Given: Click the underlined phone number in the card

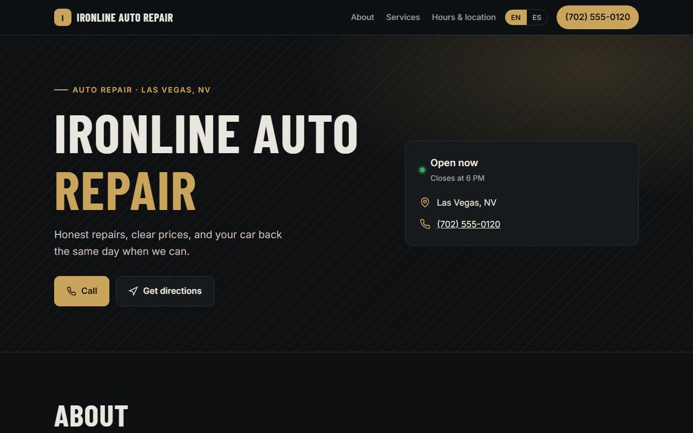Looking at the screenshot, I should [468, 224].
